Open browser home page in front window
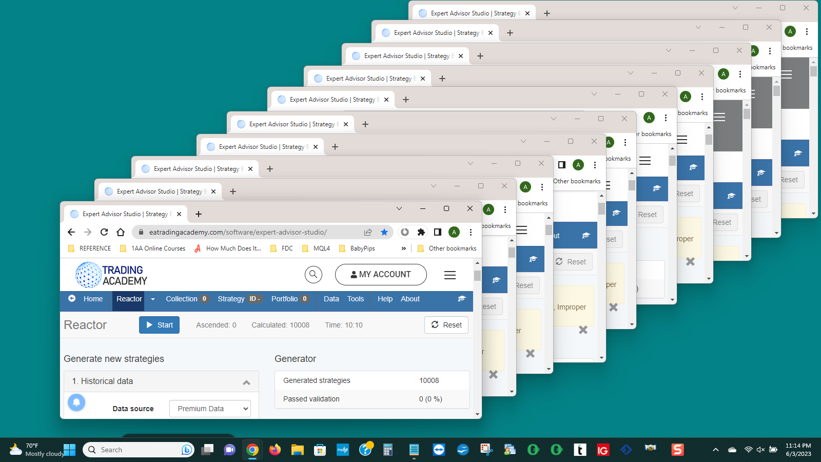 pyautogui.click(x=121, y=232)
